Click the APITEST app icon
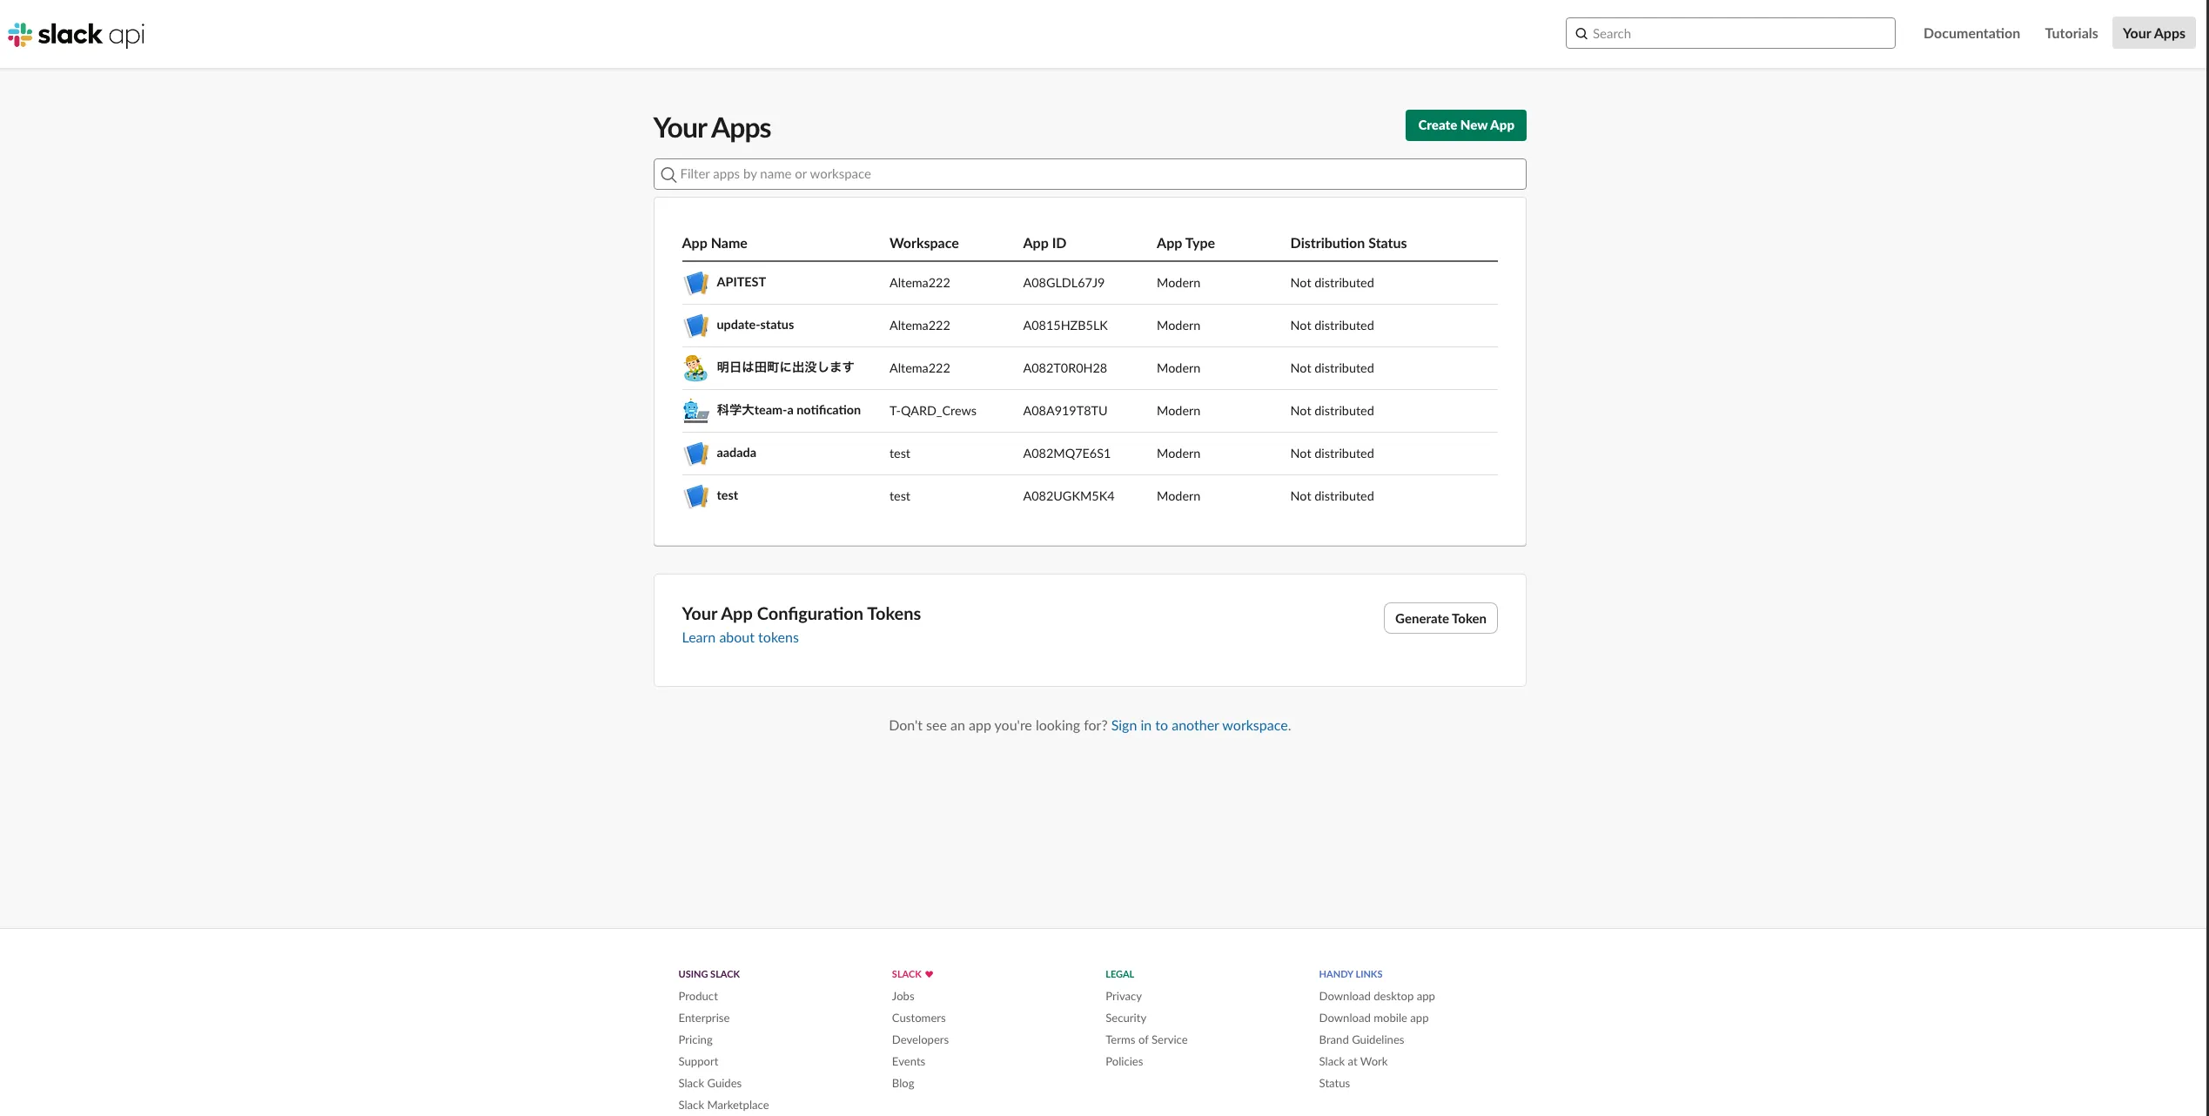Viewport: 2209px width, 1116px height. (695, 283)
